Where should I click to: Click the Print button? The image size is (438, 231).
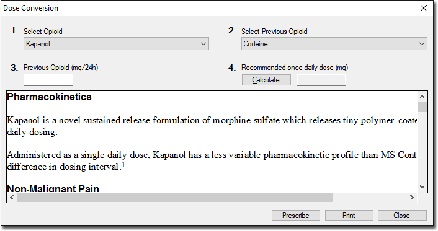(x=349, y=216)
